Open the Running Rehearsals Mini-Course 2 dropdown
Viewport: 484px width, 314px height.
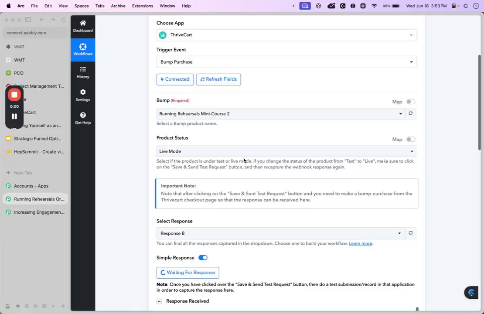click(280, 114)
